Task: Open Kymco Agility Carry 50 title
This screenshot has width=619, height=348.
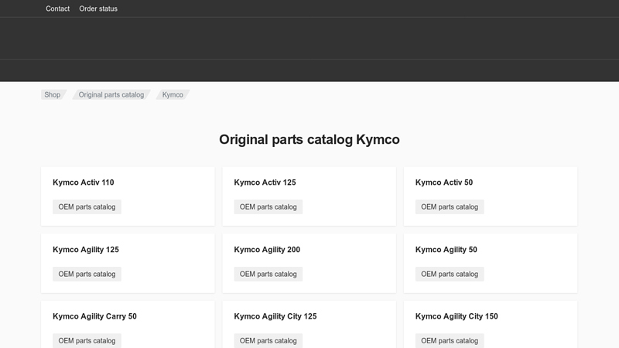Action: (94, 316)
